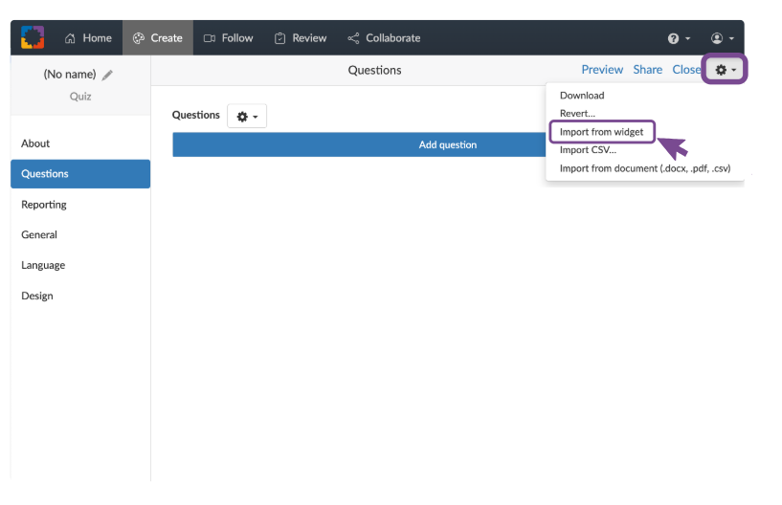Screen dimensions: 782x505
Task: Select Import from document option
Action: point(645,168)
